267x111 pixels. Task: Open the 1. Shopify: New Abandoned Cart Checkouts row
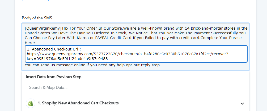135,103
